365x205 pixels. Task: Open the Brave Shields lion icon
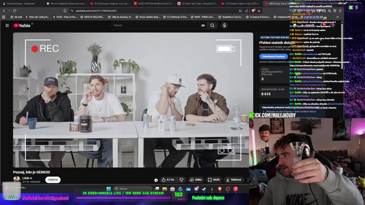[x=254, y=11]
